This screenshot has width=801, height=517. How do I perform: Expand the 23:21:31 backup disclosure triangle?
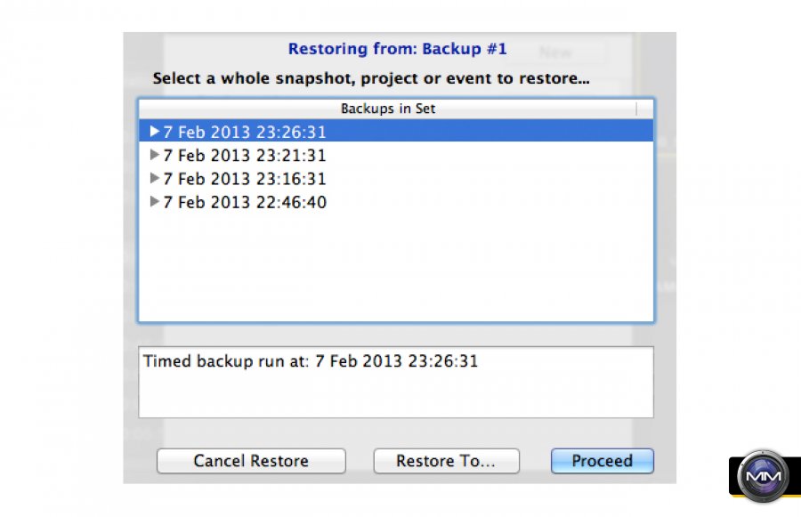pyautogui.click(x=155, y=155)
